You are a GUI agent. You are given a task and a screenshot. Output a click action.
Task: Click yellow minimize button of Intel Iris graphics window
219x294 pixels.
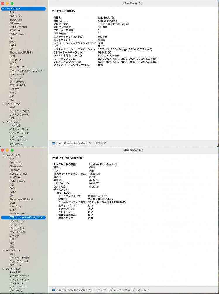[x=7, y=150]
